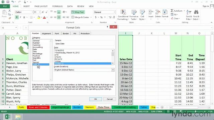Viewport: 214px width, 120px height.
Task: Switch to the FORMULAS ribbon tab
Action: click(57, 6)
